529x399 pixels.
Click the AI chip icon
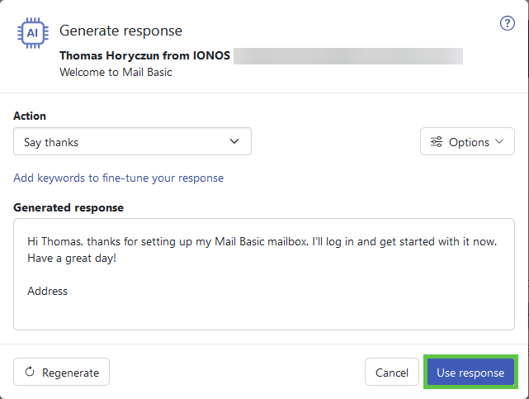point(32,33)
